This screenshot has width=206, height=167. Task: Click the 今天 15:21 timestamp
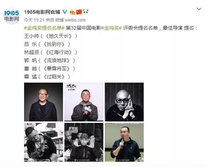point(34,20)
